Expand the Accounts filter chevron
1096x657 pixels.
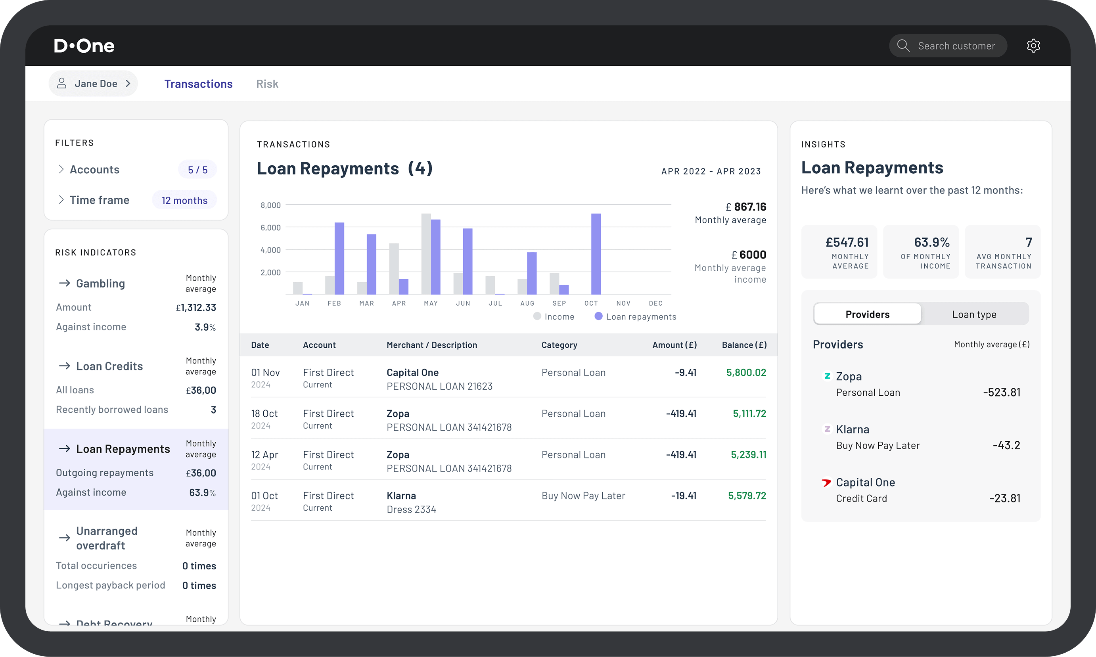pyautogui.click(x=61, y=169)
